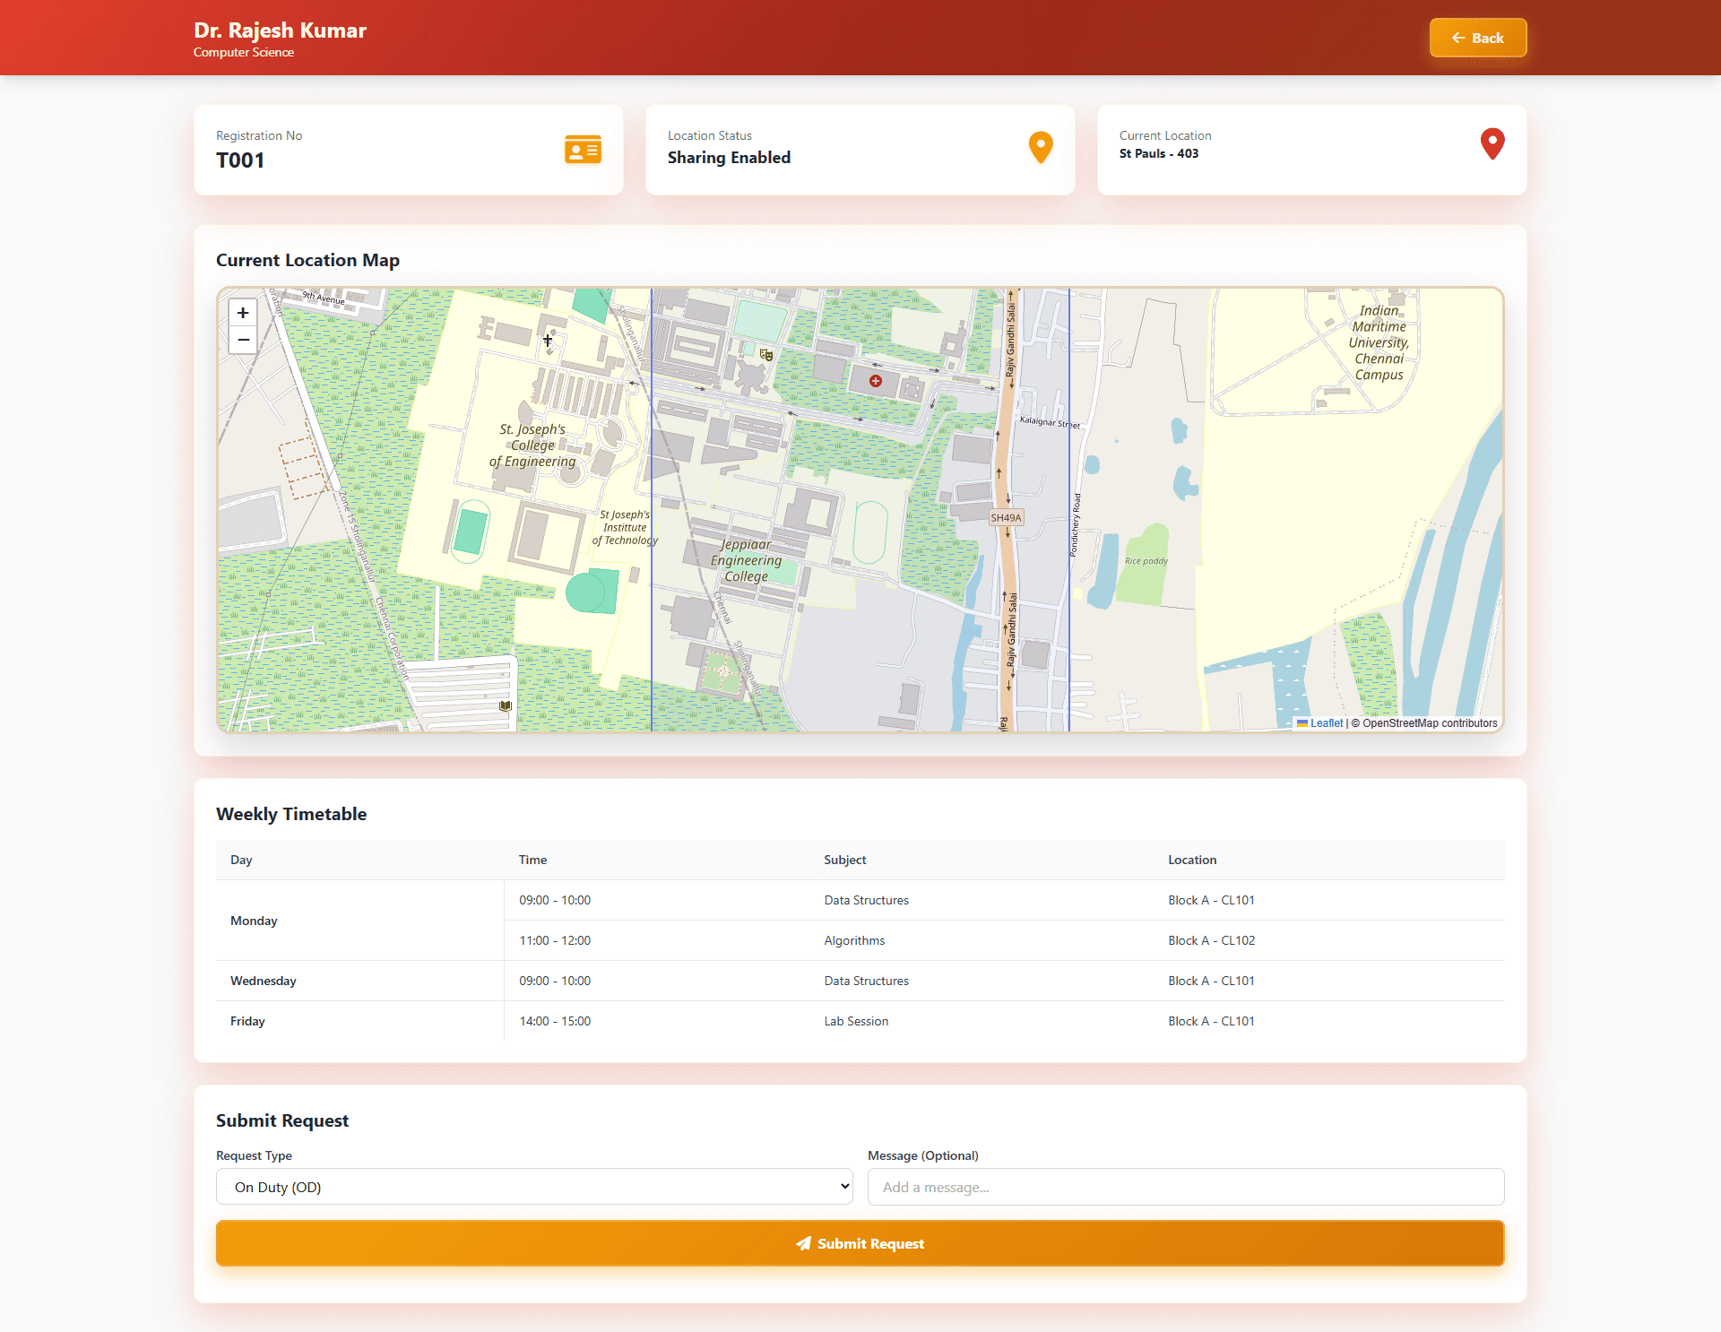The width and height of the screenshot is (1721, 1332).
Task: Click St. Joseph's College of Engineering label
Action: [532, 445]
